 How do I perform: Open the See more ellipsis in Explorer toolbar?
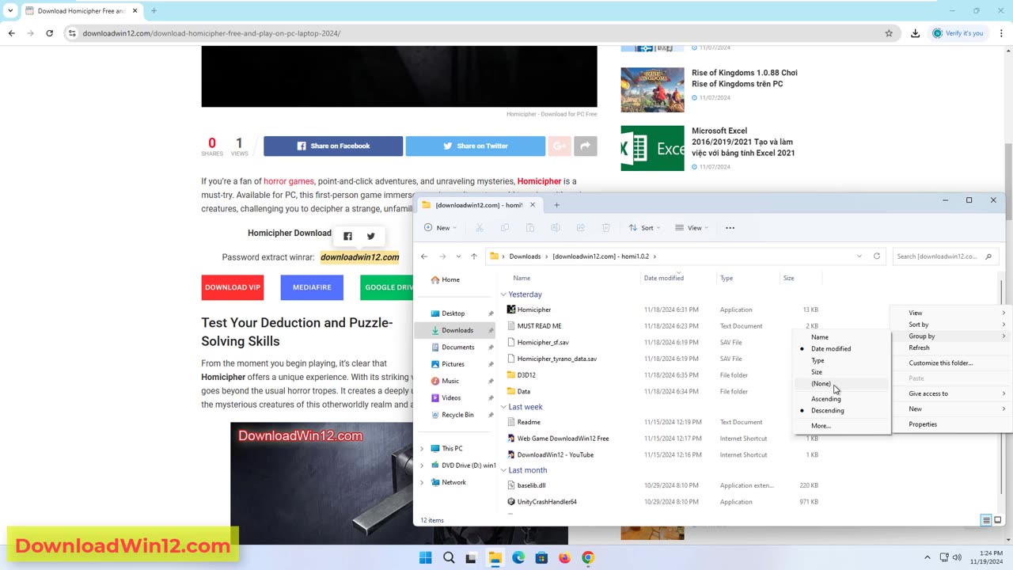(x=730, y=228)
